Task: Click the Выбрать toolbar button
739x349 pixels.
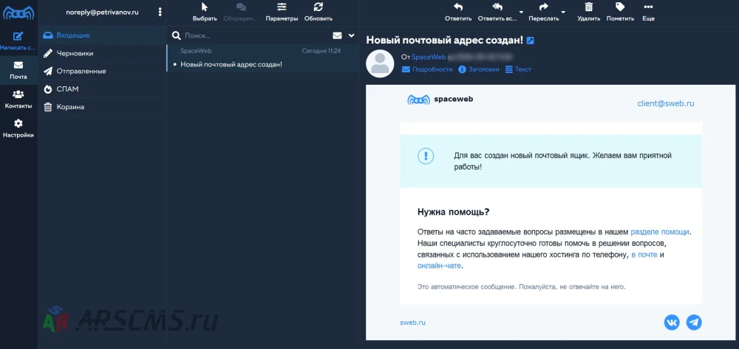Action: 205,13
